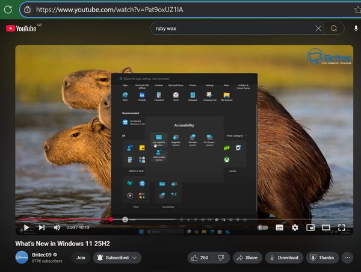Open the Britec09 channel avatar
361x272 pixels.
click(x=22, y=258)
